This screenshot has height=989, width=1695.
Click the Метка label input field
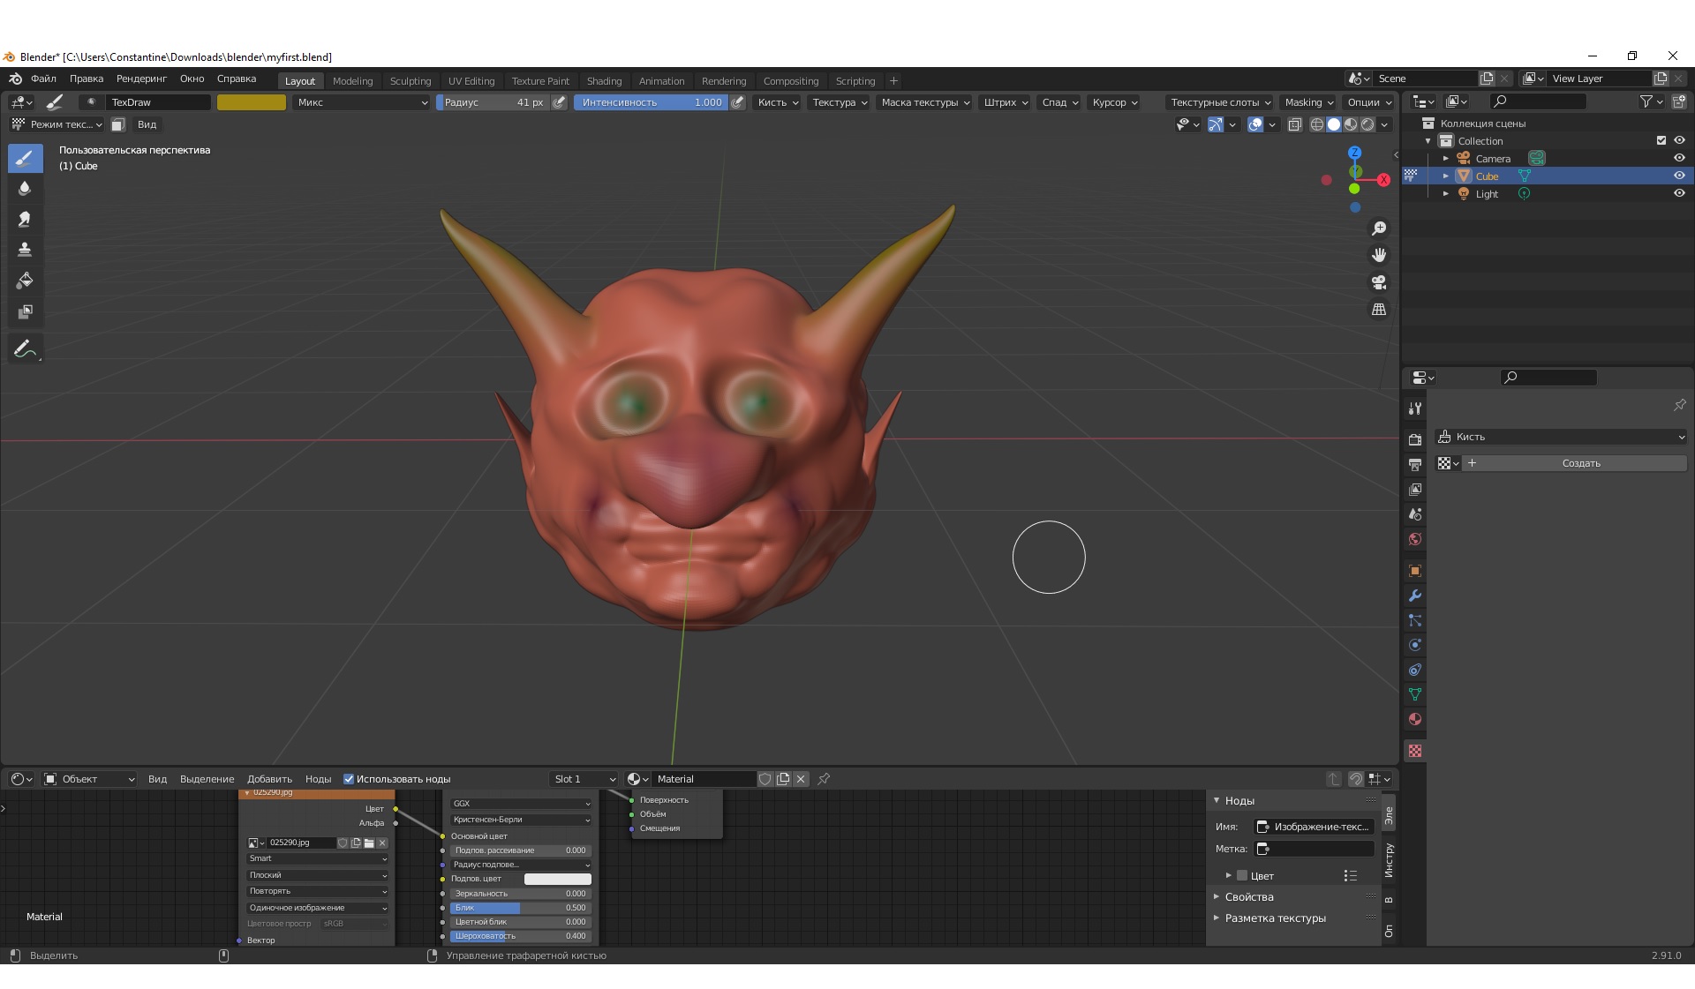pos(1314,849)
